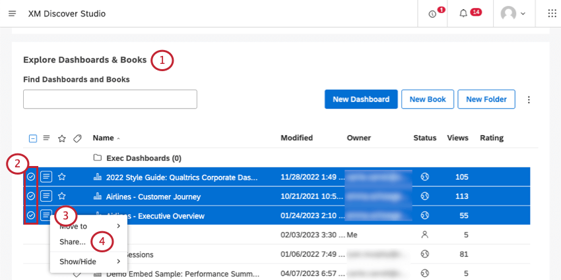Screen dimensions: 561x280
Task: Click the favorites star column header
Action: click(62, 138)
